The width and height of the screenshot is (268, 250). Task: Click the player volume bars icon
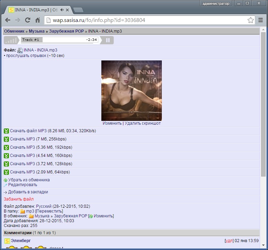point(11,41)
